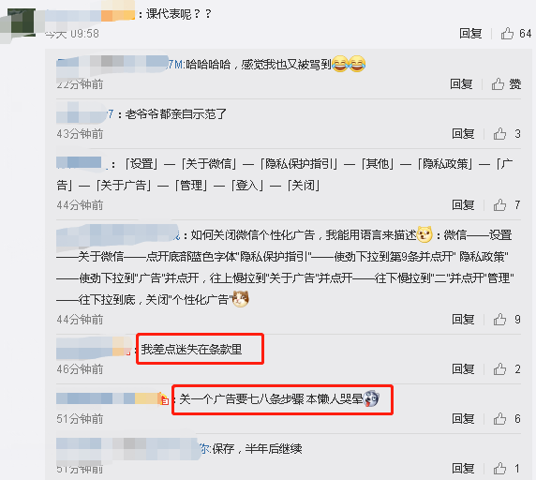Reply to the 设置—关于微信 steps comment
536x480 pixels.
(x=463, y=204)
